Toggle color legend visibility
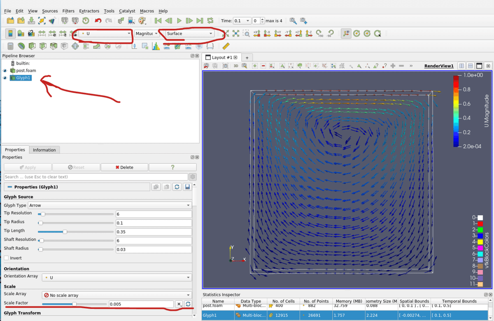This screenshot has width=494, height=321. pyautogui.click(x=10, y=34)
